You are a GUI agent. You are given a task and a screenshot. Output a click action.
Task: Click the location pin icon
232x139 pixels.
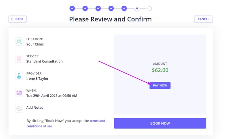[x=19, y=41]
